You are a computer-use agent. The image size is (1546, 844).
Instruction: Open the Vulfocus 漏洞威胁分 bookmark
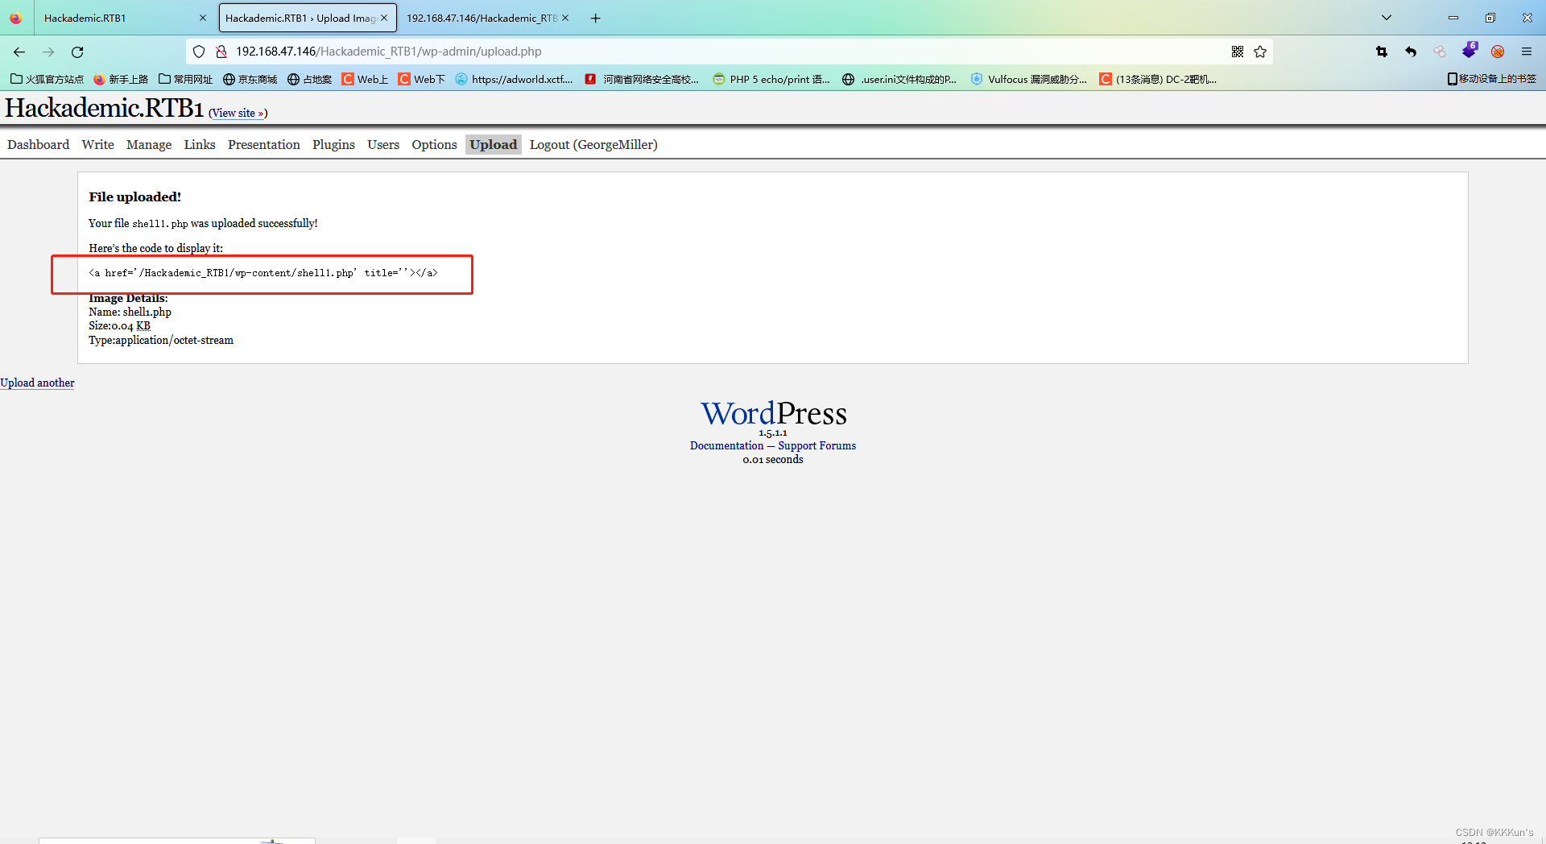click(1028, 79)
